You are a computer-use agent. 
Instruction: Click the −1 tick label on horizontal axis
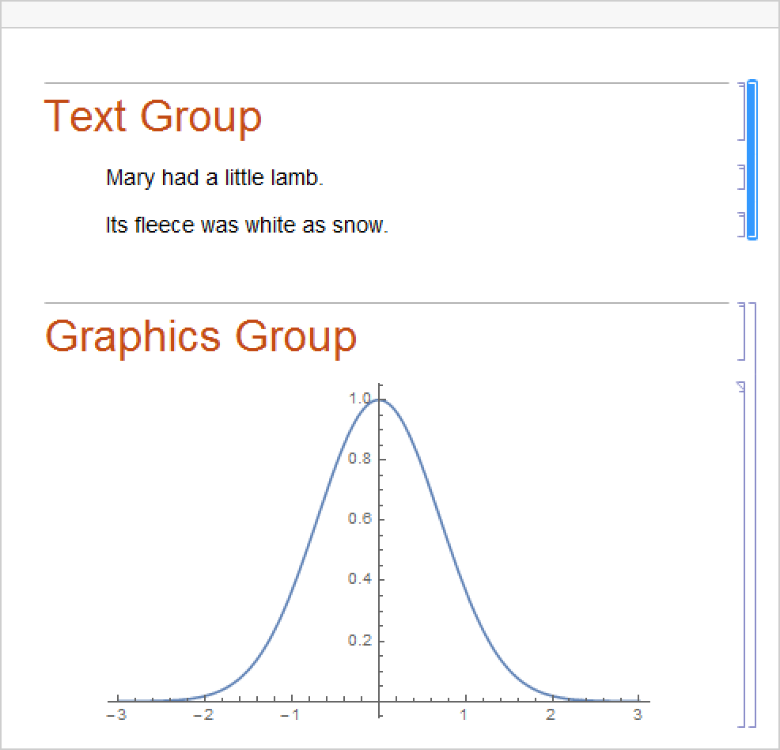pyautogui.click(x=290, y=715)
